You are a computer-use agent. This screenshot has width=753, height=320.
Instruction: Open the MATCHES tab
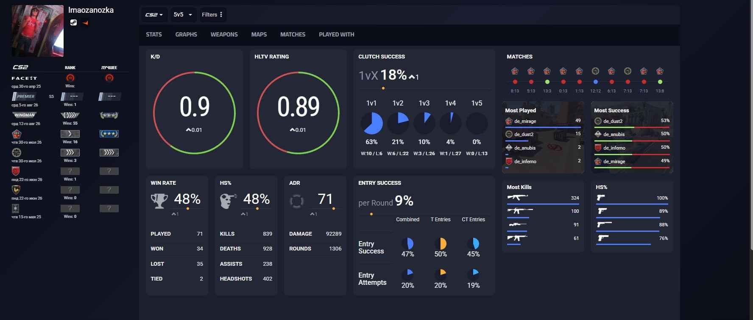pyautogui.click(x=293, y=34)
